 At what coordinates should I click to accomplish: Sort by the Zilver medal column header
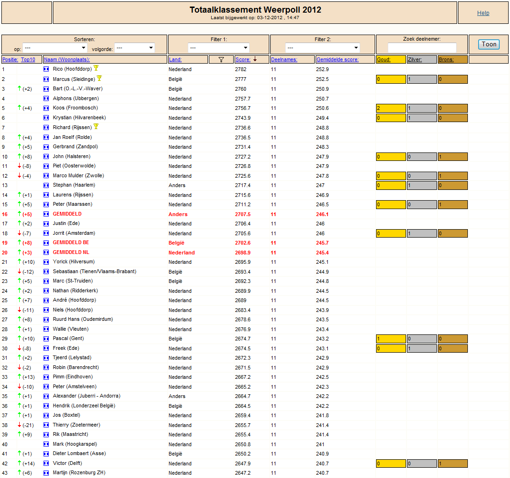click(x=415, y=59)
